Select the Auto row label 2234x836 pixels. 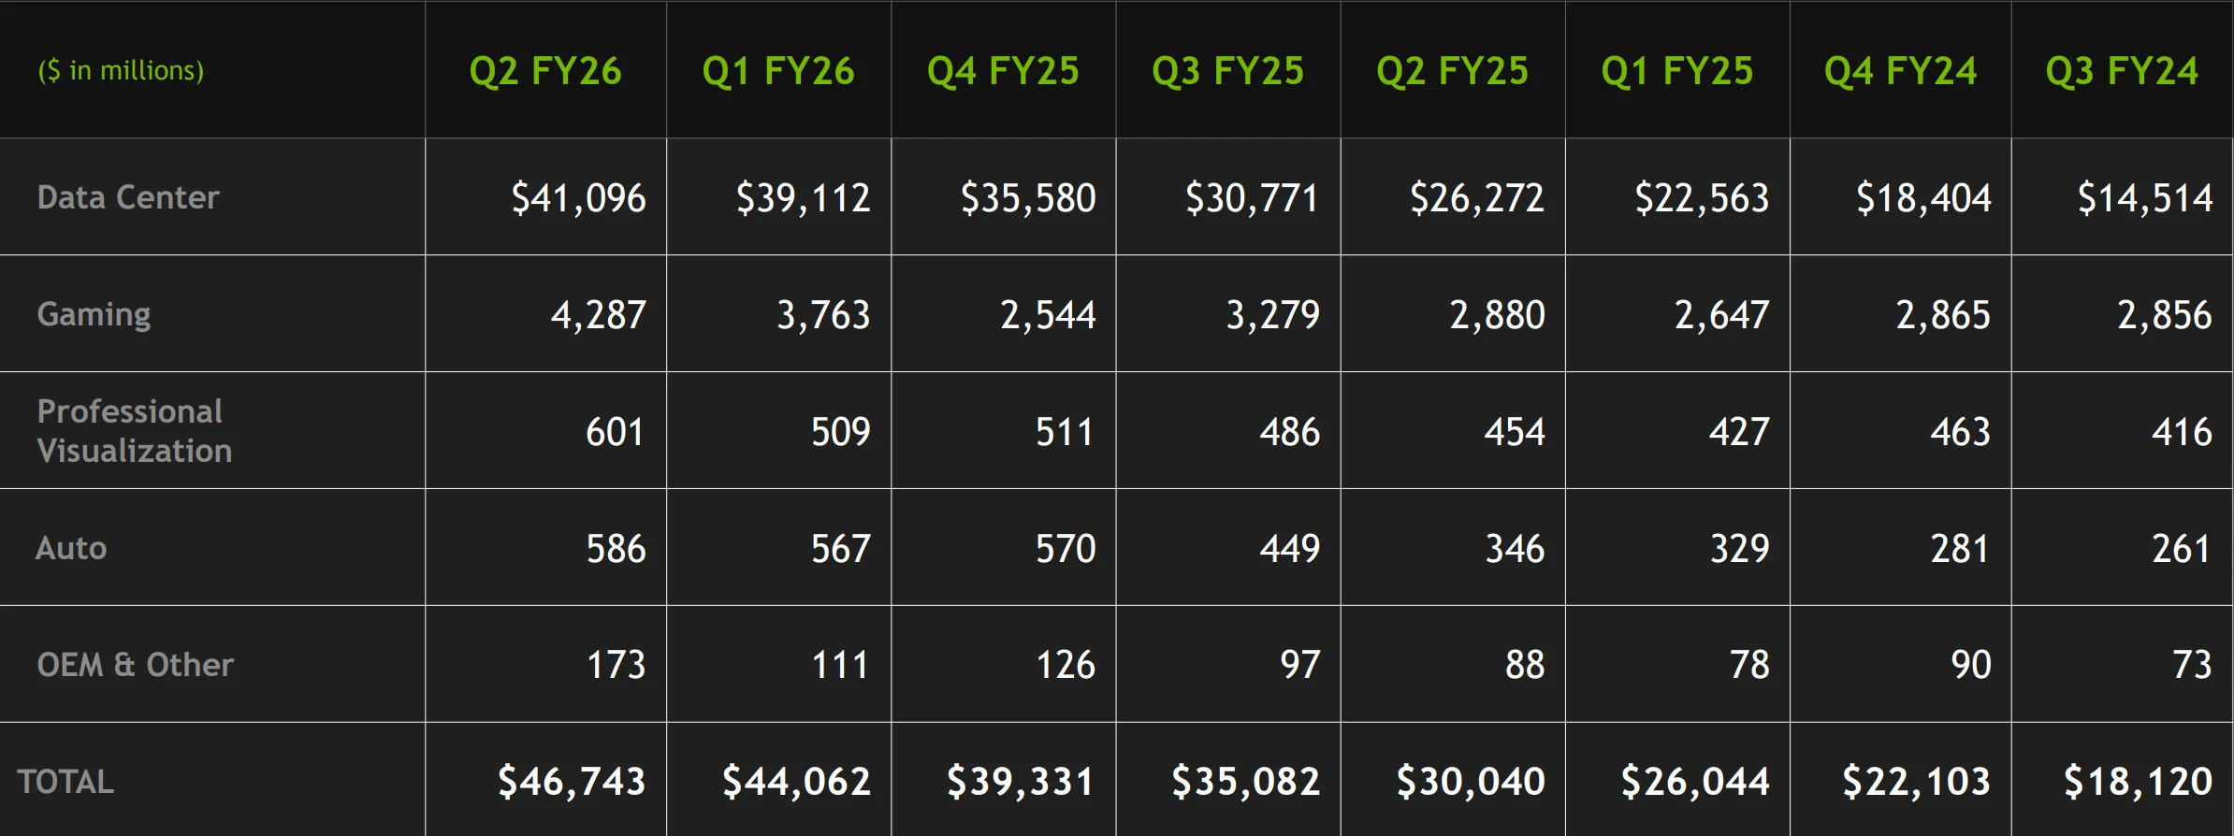pyautogui.click(x=71, y=548)
